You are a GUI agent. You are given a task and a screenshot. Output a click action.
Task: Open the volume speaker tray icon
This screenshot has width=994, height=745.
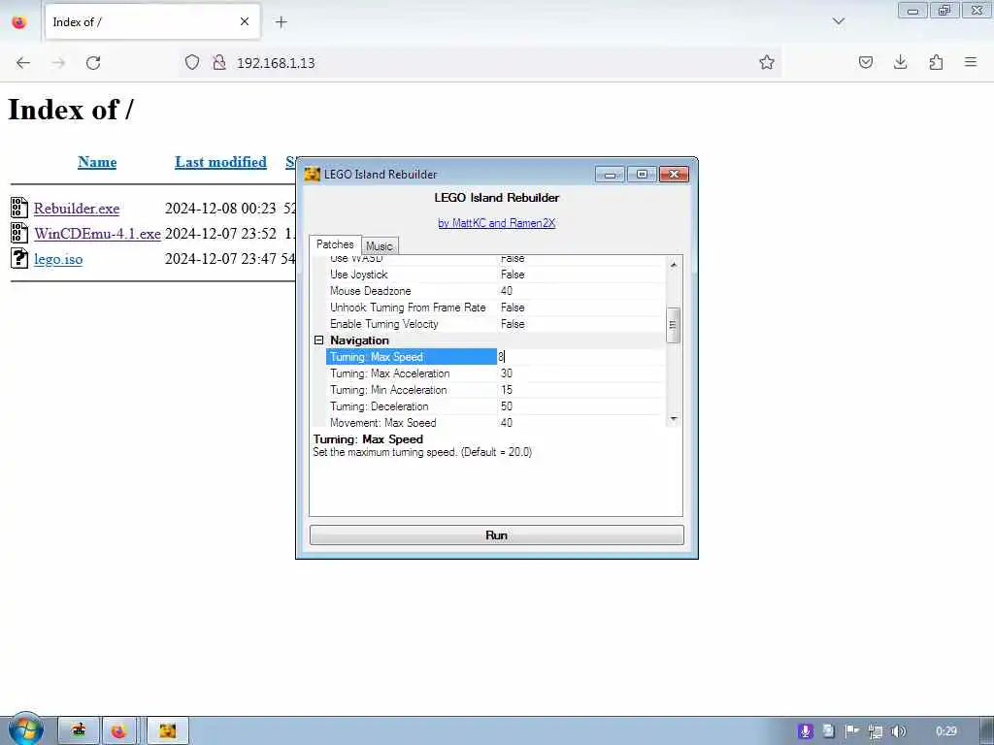(x=898, y=731)
